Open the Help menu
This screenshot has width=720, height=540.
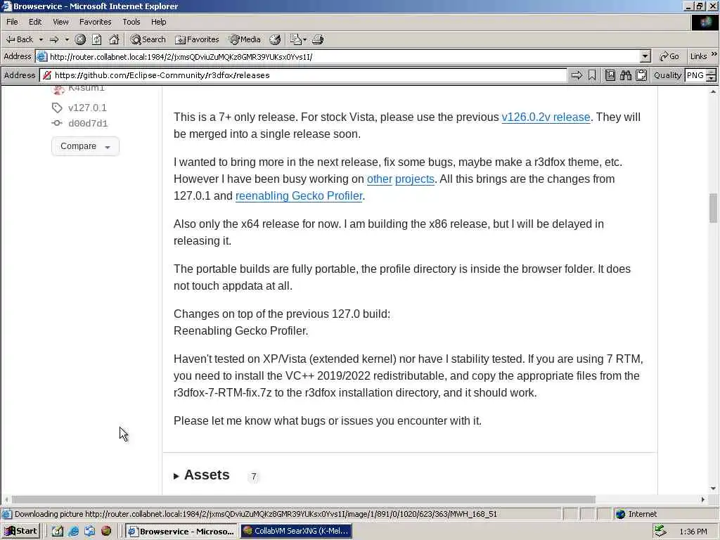pos(158,22)
